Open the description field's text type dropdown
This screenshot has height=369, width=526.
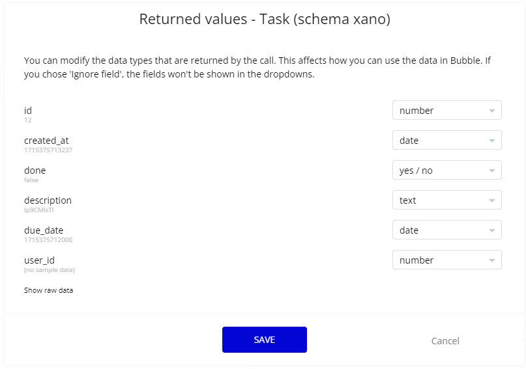(x=446, y=200)
